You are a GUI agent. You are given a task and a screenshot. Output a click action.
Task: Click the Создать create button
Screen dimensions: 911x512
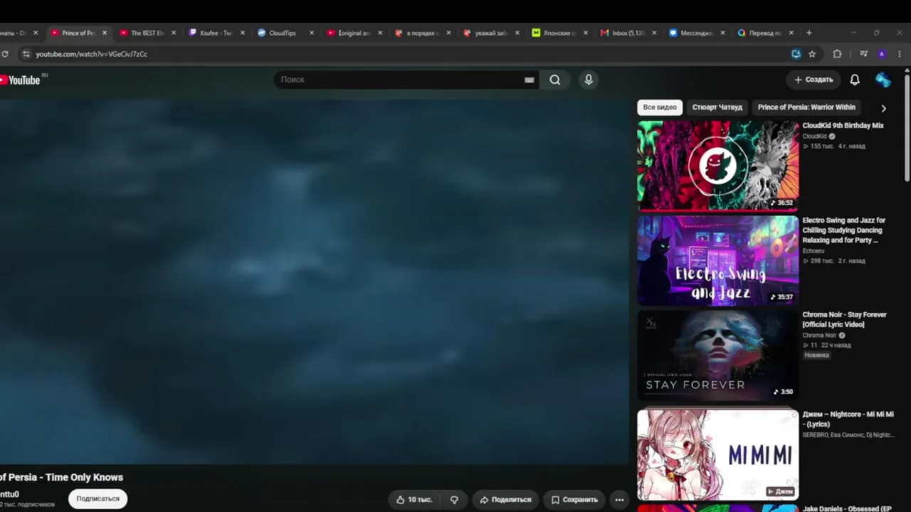point(813,80)
